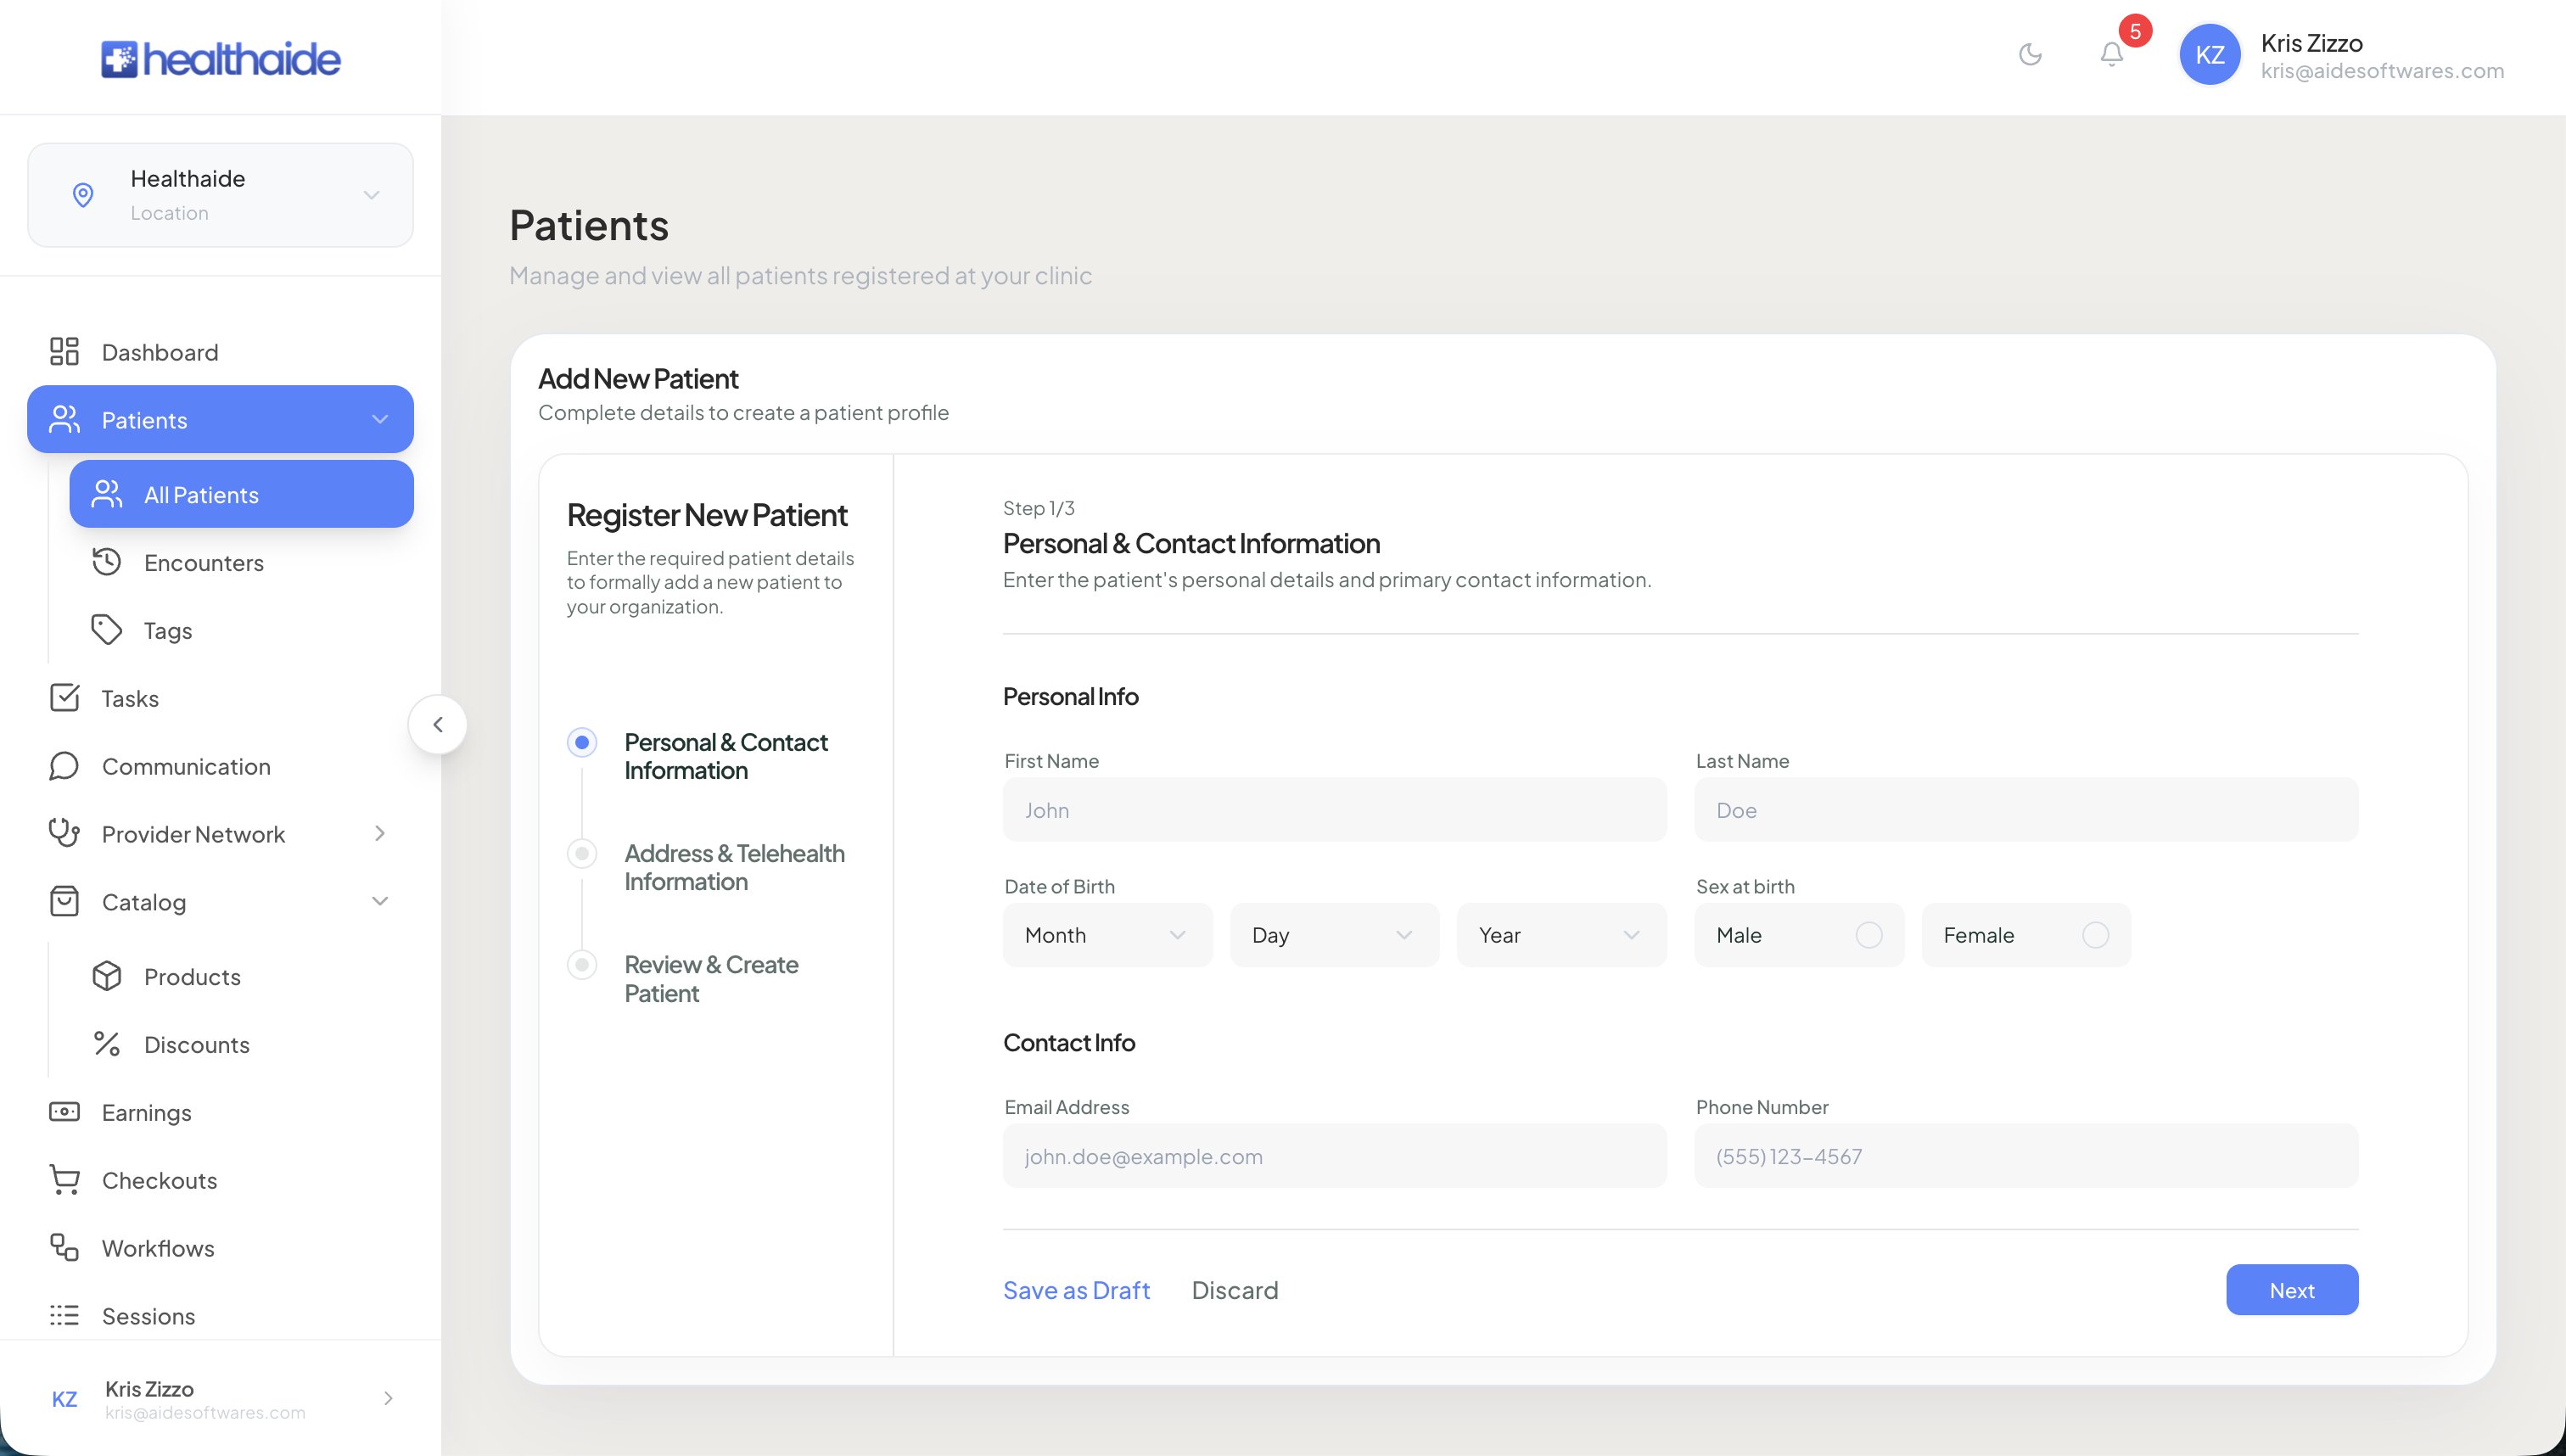The width and height of the screenshot is (2566, 1456).
Task: Click the Review & Create Patient step label
Action: (711, 979)
